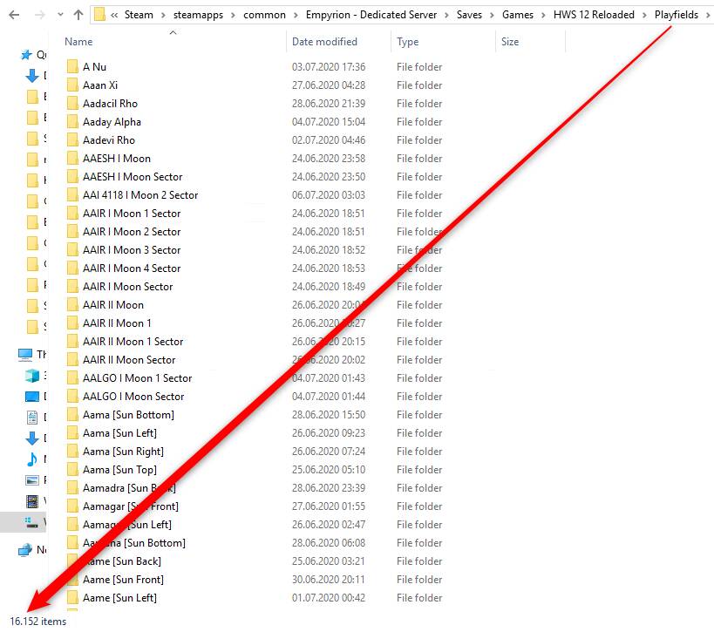Select the Aaan Xi folder icon
The width and height of the screenshot is (714, 632).
(x=72, y=85)
